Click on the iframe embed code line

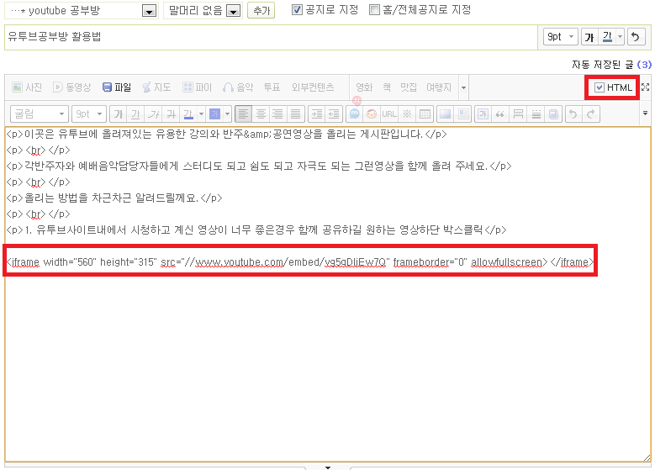tap(300, 262)
